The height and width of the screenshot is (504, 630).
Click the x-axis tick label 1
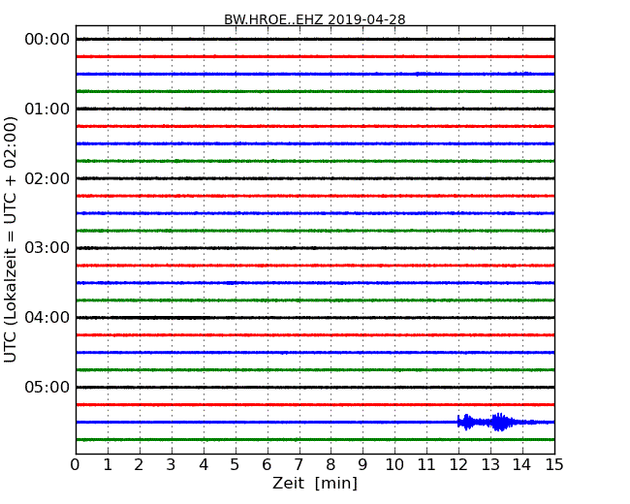pyautogui.click(x=108, y=465)
